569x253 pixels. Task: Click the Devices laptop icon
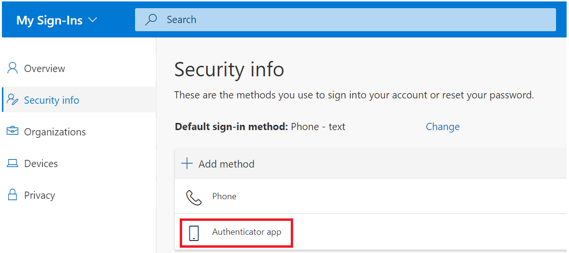12,163
